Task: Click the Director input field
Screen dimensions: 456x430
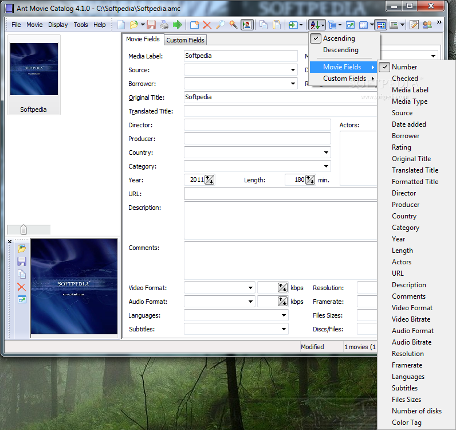Action: [257, 125]
